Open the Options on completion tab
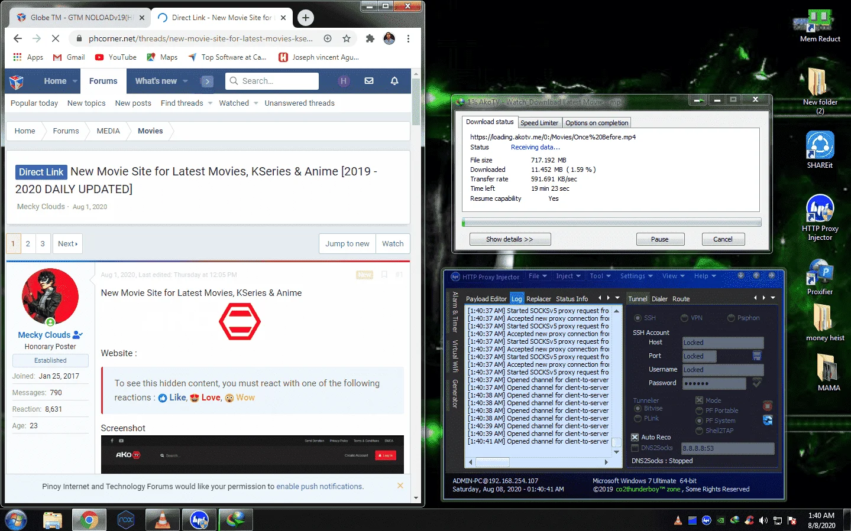Screen dimensions: 851x531 click(x=597, y=123)
